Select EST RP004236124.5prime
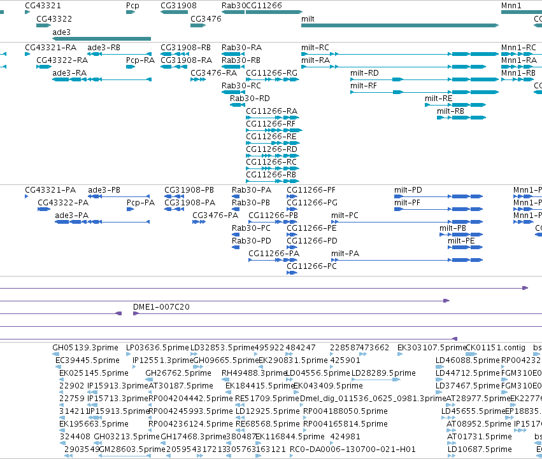 tap(150, 430)
